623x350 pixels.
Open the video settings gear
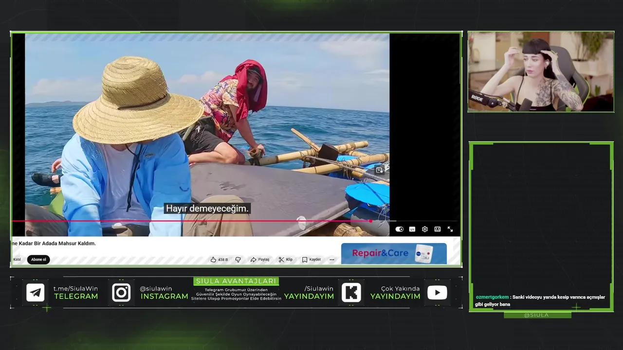(425, 229)
